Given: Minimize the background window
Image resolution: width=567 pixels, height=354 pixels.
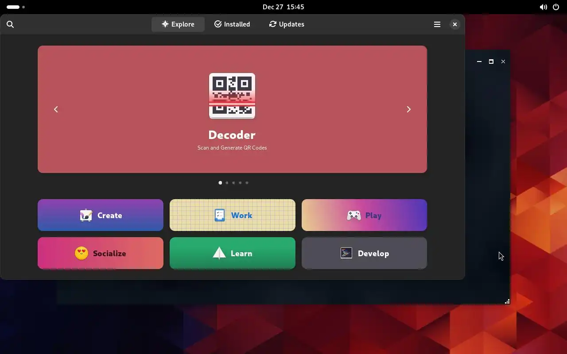Looking at the screenshot, I should (479, 62).
